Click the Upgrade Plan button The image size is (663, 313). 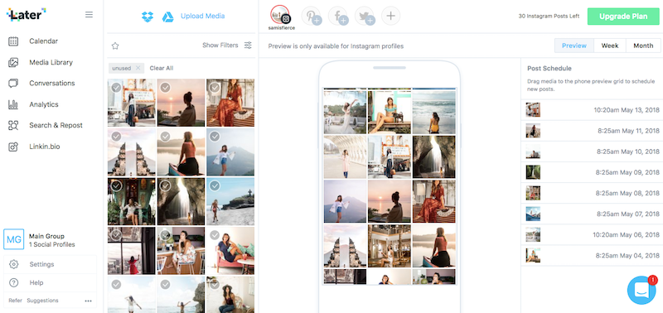pos(623,17)
